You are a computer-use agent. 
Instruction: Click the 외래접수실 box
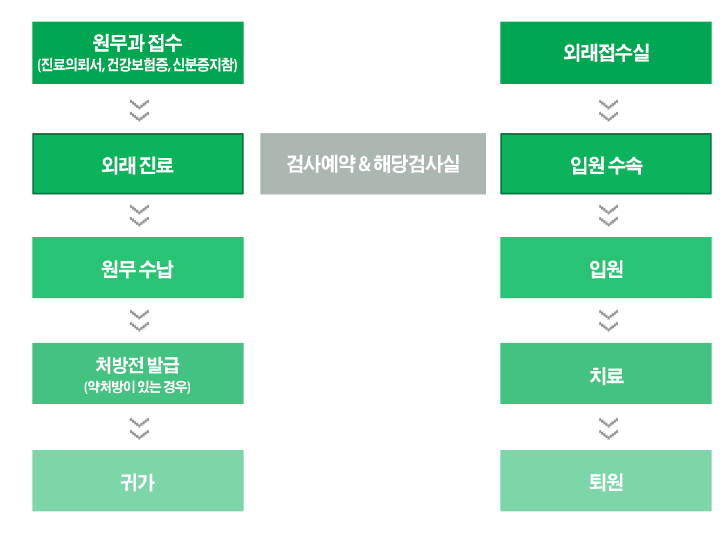point(606,53)
